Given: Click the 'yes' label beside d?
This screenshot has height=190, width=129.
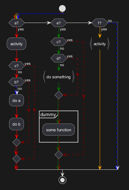Looking at the screenshot, I should [x=70, y=56].
